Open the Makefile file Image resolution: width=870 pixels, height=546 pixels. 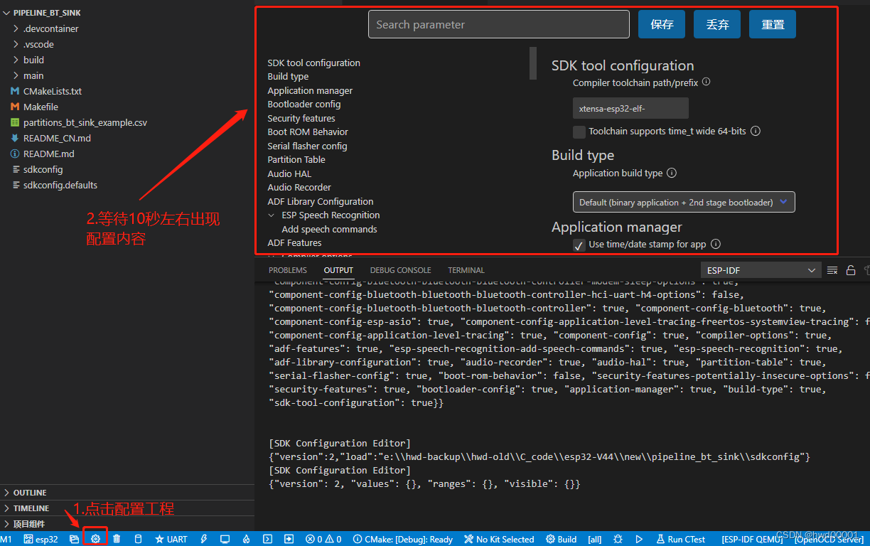41,107
